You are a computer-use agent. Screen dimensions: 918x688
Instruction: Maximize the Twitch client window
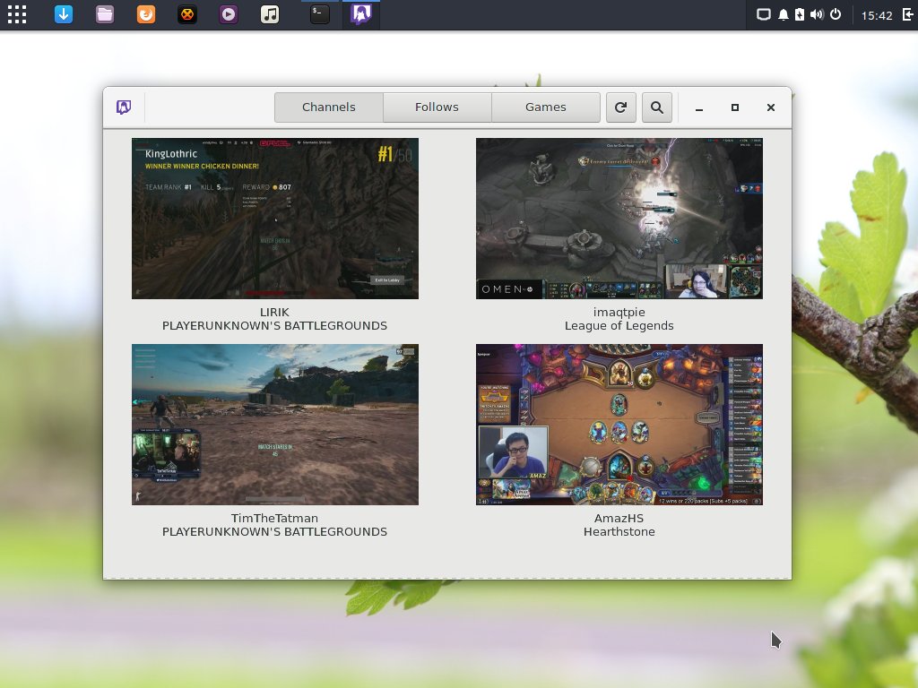point(735,107)
